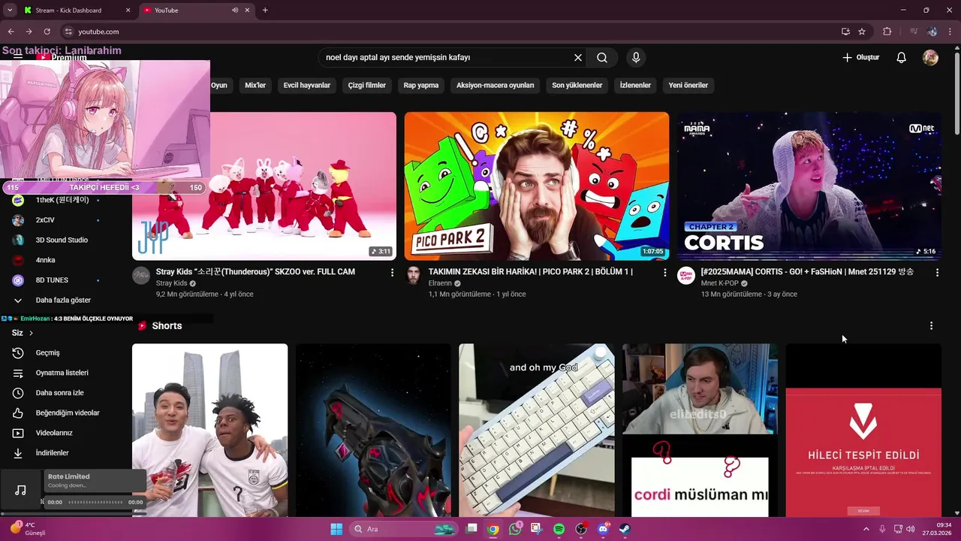This screenshot has width=961, height=541.
Task: Open Beğendiğim videolar in sidebar
Action: 68,413
